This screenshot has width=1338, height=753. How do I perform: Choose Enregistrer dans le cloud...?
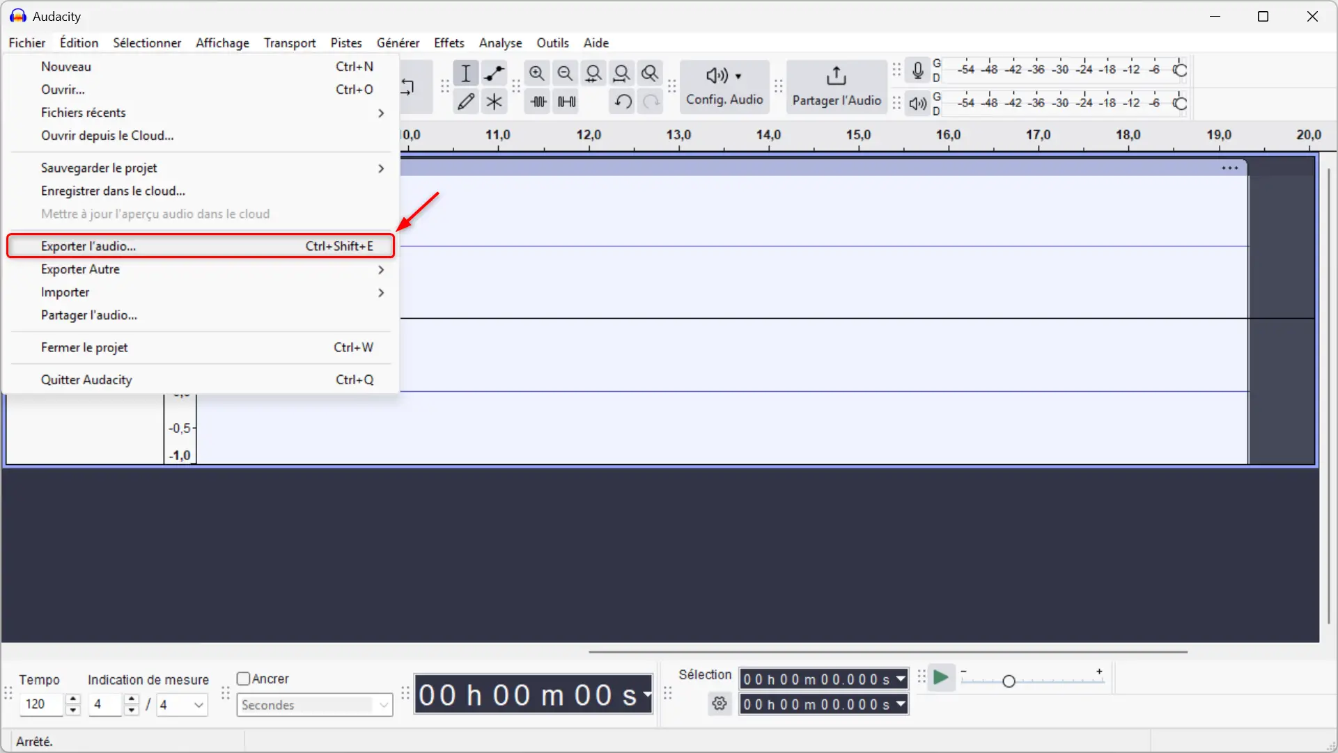[201, 191]
